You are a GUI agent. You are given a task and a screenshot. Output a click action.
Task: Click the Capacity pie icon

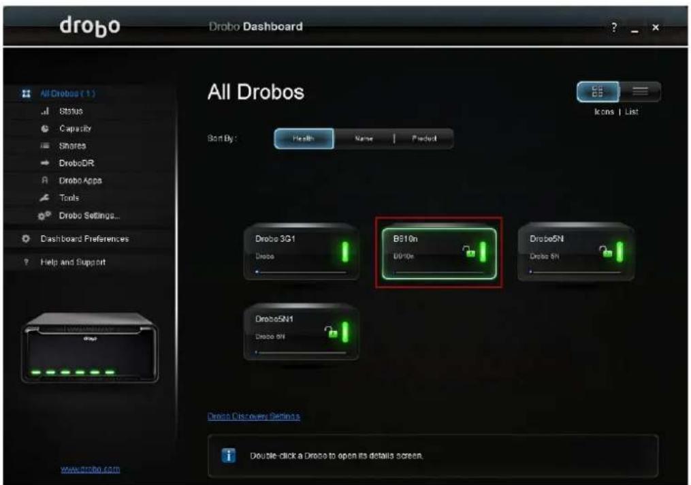(x=44, y=129)
